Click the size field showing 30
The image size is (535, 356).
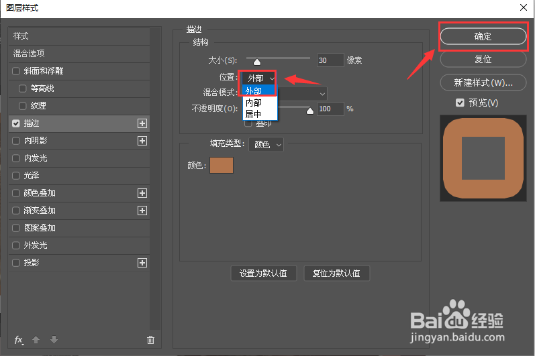point(330,60)
